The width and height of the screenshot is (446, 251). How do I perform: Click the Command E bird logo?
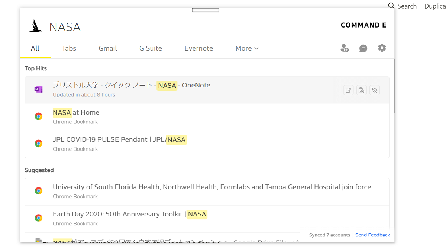point(35,26)
